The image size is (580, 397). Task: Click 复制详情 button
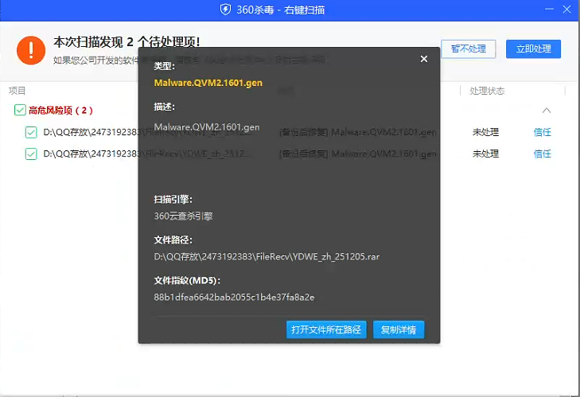tap(399, 329)
